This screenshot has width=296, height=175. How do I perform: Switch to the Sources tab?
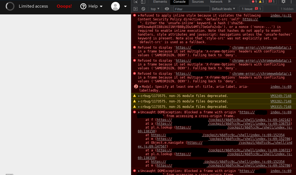tap(198, 2)
